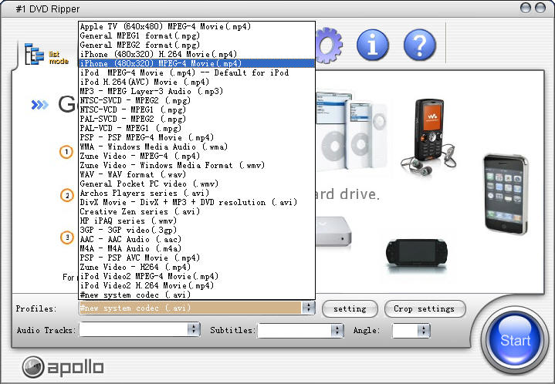Viewport: 555px width, 384px height.
Task: Switch to list mode view
Action: 46,55
